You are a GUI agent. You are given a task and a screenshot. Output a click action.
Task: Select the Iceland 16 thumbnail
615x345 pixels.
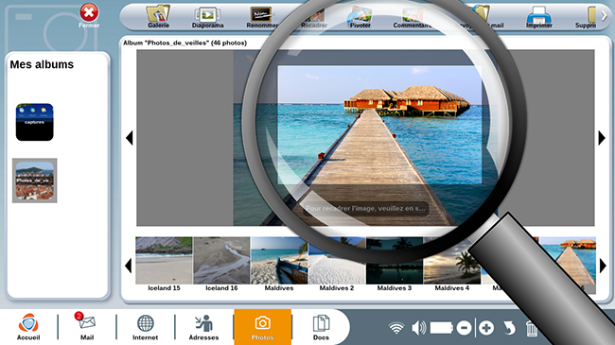click(221, 264)
